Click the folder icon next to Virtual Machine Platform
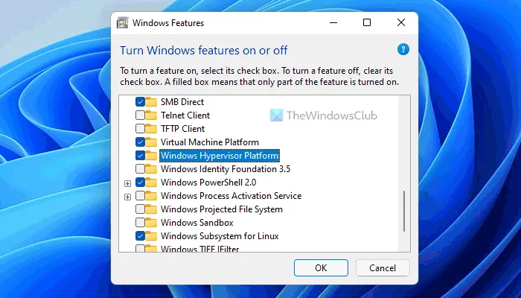 pos(152,142)
